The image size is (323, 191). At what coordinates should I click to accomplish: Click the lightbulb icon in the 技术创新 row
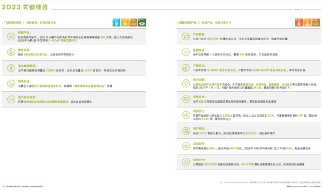tap(186, 83)
